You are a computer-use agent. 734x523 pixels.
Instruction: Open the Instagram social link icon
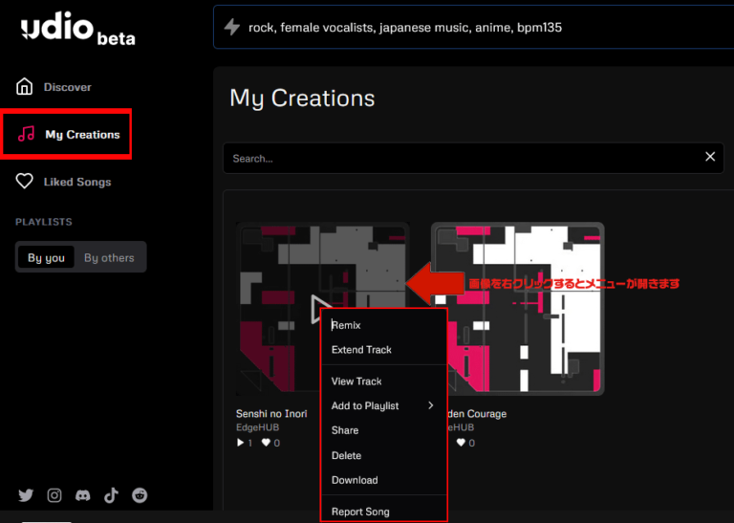pos(54,495)
